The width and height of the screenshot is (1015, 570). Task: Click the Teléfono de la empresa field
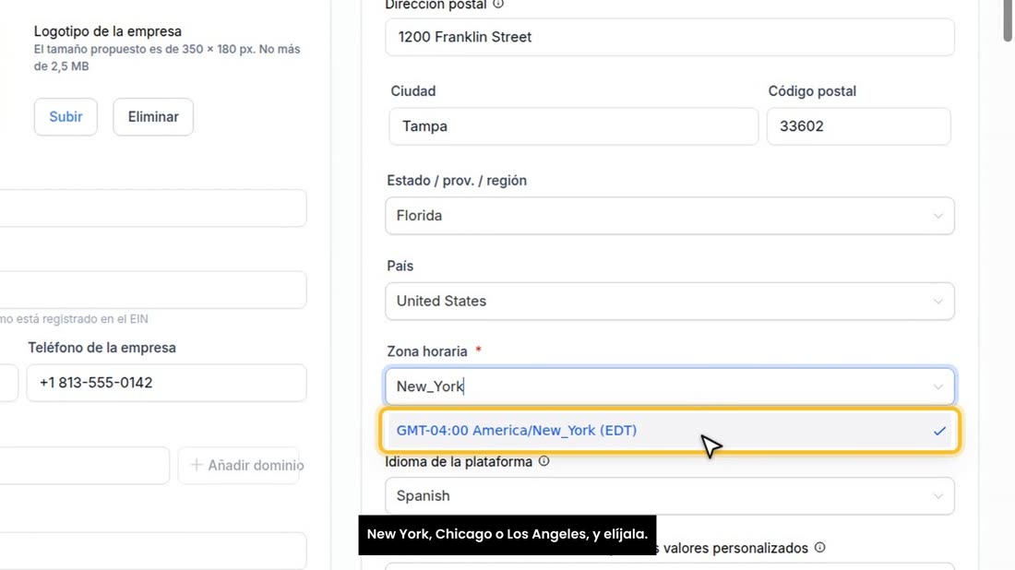click(x=166, y=383)
